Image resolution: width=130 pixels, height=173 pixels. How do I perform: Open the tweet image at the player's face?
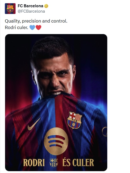click(53, 76)
